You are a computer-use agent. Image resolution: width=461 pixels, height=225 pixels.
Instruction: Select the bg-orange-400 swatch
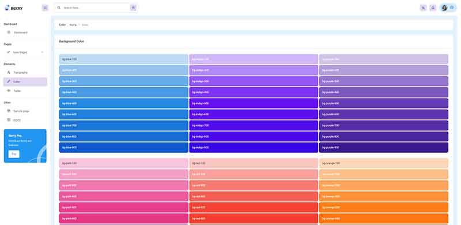(384, 196)
